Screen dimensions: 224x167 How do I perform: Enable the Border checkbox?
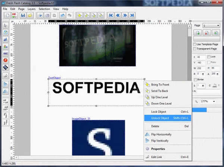click(x=195, y=79)
